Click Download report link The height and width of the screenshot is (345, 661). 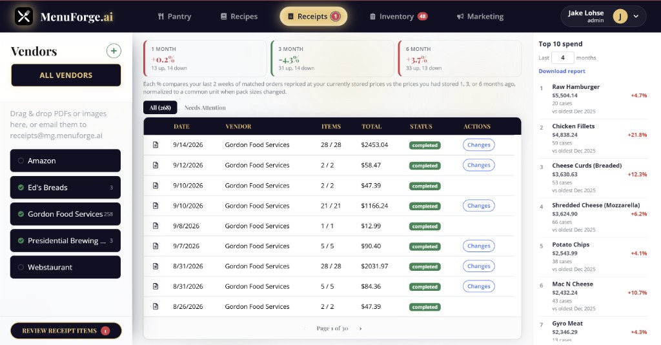pyautogui.click(x=562, y=71)
